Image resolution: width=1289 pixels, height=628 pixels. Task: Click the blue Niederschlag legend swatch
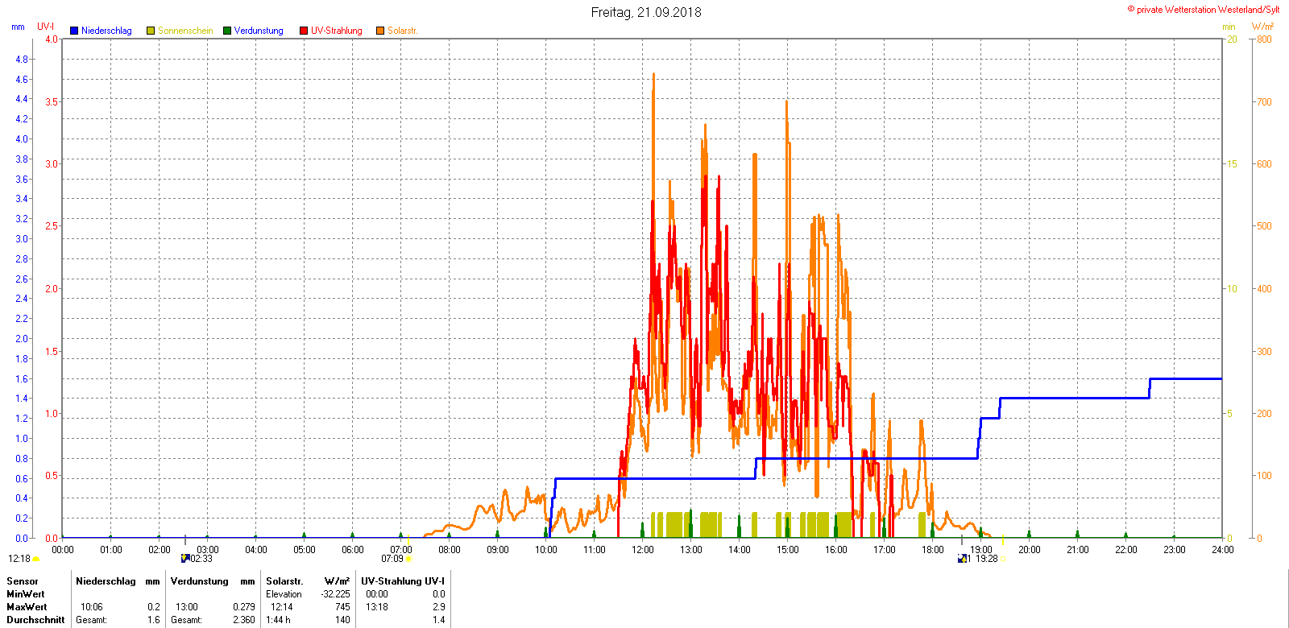point(74,31)
